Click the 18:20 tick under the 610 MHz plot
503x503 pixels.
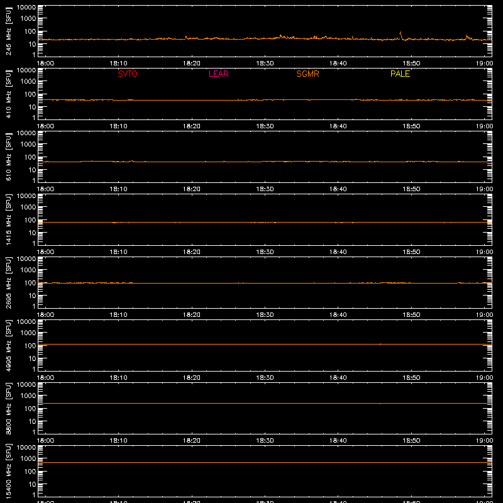tap(192, 189)
